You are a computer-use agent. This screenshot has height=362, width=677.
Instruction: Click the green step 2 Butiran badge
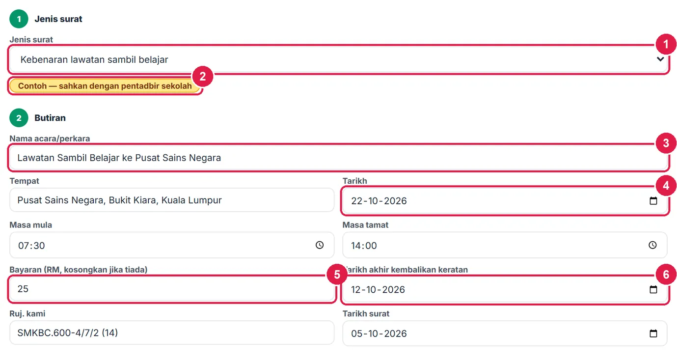coord(19,118)
